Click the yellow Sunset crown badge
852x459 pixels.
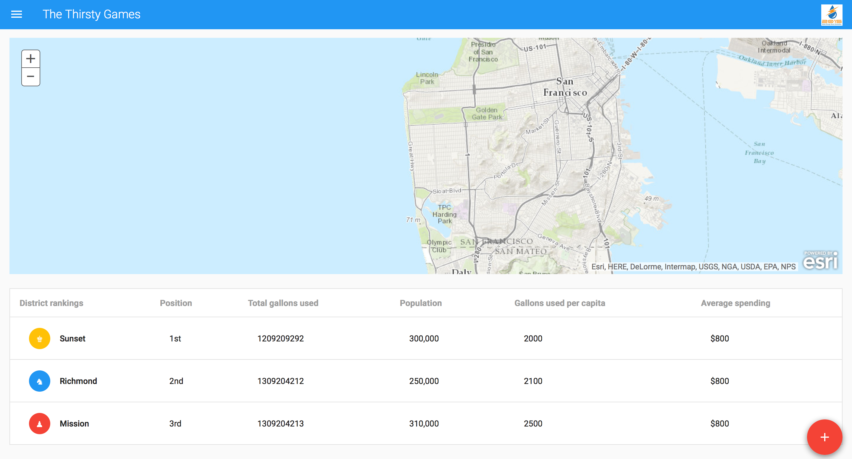(39, 338)
